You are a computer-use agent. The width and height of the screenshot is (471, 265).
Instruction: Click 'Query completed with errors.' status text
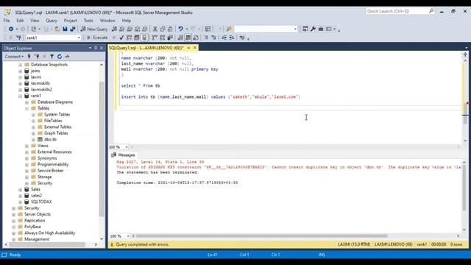pyautogui.click(x=142, y=244)
